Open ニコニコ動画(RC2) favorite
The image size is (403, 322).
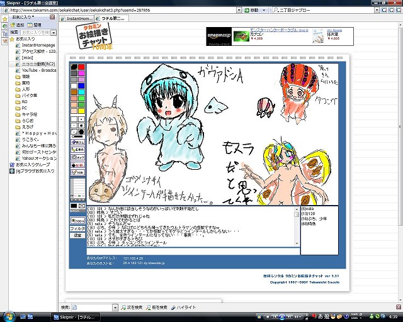(x=35, y=64)
